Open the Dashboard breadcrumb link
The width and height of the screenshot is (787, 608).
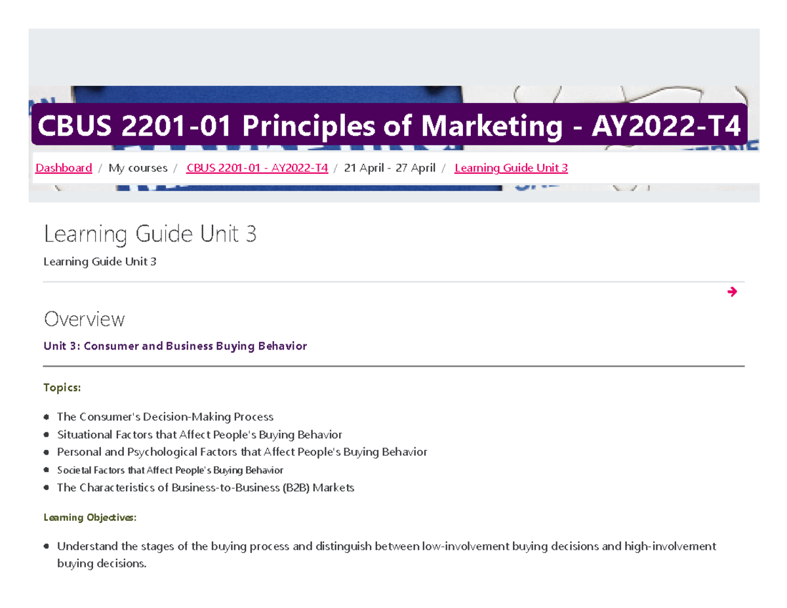[x=64, y=168]
